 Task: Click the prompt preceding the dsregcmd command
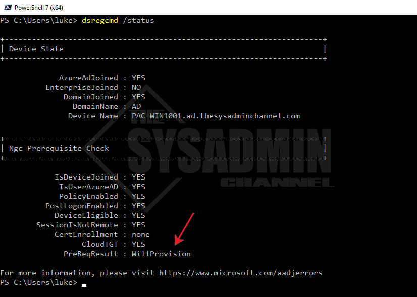click(x=38, y=21)
